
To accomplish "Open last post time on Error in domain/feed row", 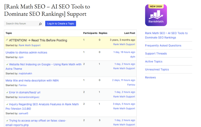I will tap(125, 92).
